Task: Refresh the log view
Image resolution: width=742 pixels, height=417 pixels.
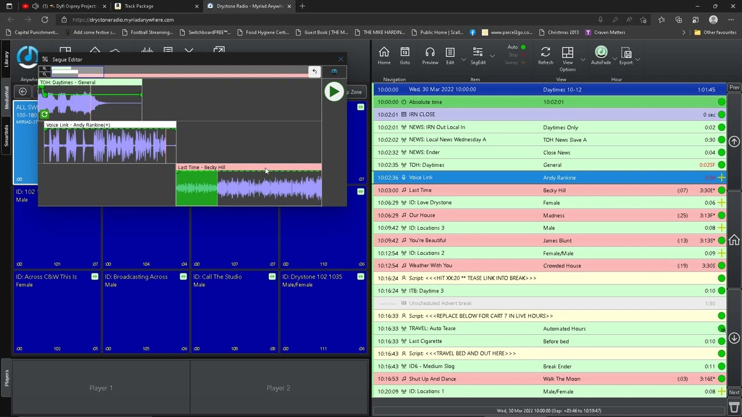Action: (x=545, y=56)
